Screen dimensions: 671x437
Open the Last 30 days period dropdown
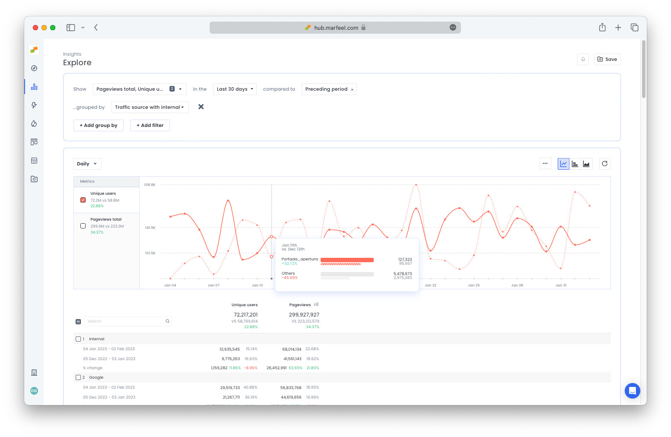click(235, 89)
